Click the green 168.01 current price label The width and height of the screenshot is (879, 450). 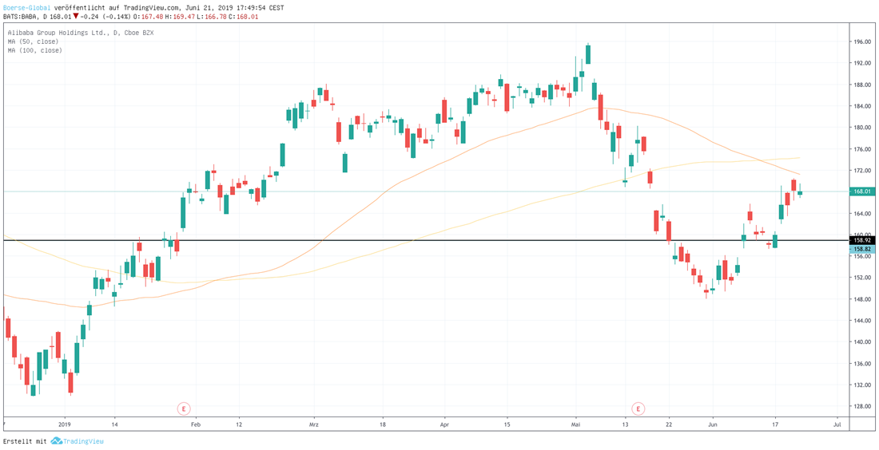861,191
